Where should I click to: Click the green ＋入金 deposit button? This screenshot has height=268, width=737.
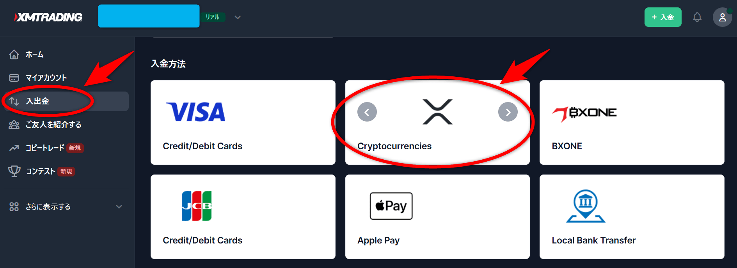pos(663,17)
